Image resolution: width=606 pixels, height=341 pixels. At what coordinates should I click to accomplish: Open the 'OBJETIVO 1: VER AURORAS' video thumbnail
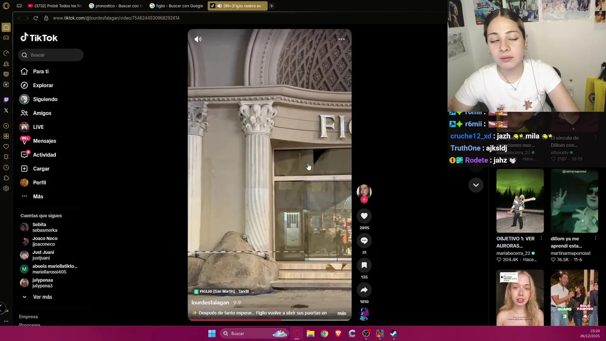520,201
